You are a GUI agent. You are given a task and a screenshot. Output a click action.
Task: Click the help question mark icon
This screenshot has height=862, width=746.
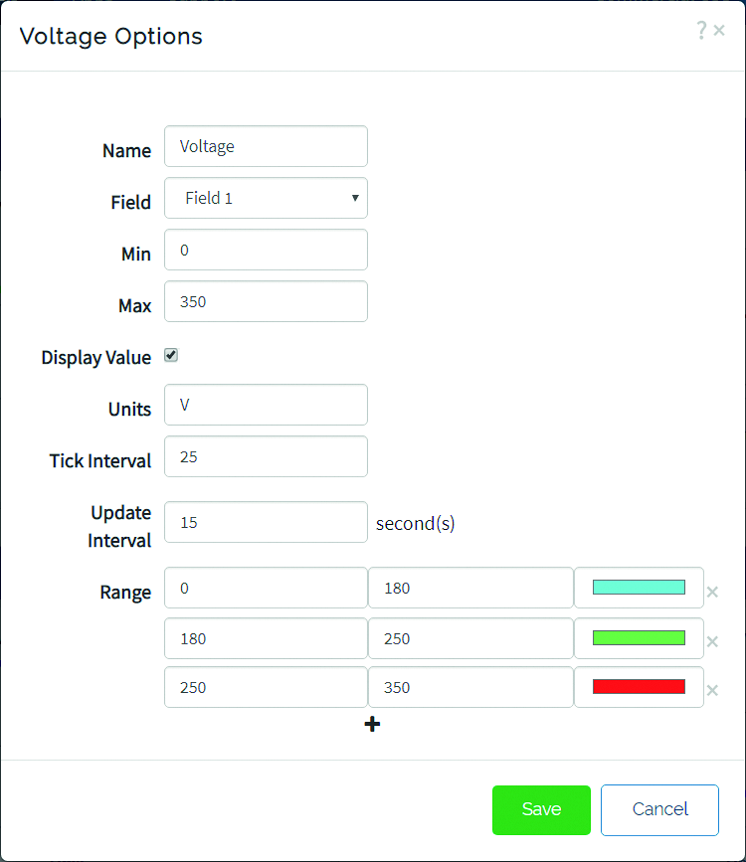(701, 31)
